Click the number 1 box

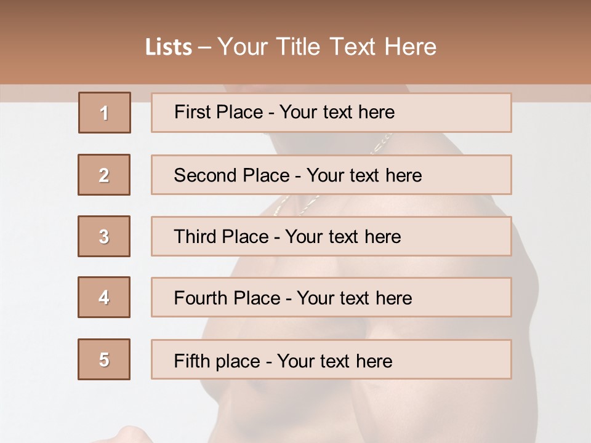click(104, 113)
